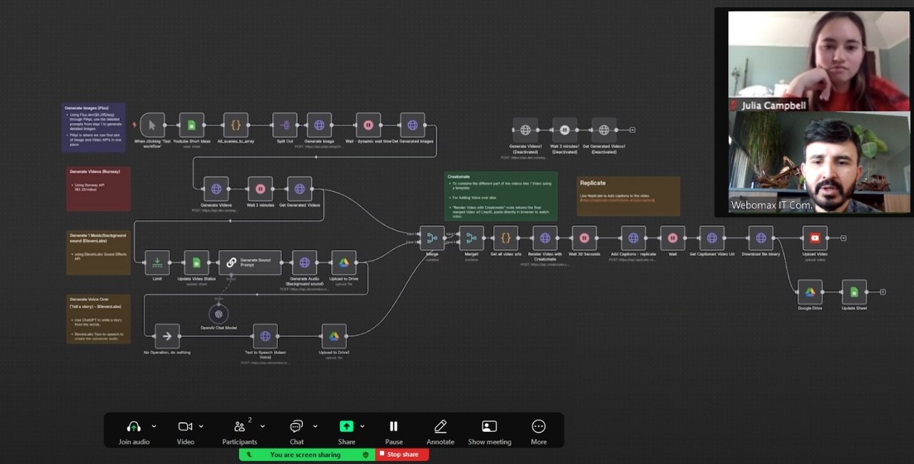Screen dimensions: 914x464
Task: Select the Limit node icon
Action: [156, 263]
